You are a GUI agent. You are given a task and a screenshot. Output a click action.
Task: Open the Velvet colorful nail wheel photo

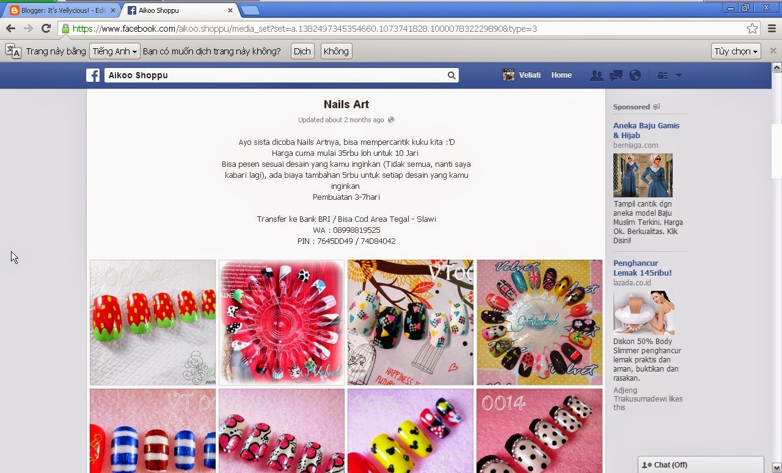point(539,323)
